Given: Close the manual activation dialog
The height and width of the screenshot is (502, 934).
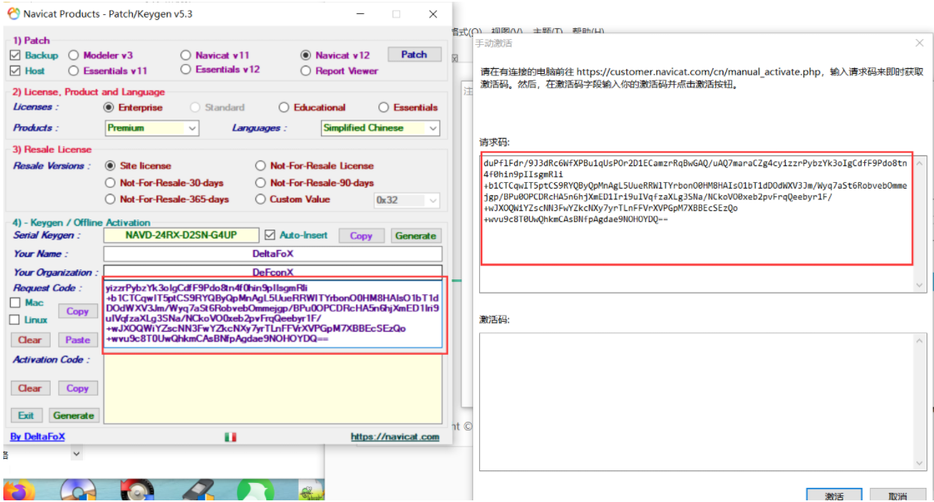Looking at the screenshot, I should [919, 43].
